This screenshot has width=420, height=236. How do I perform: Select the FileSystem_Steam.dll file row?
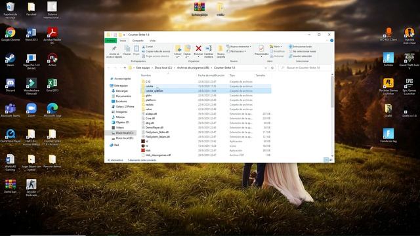[x=205, y=137]
